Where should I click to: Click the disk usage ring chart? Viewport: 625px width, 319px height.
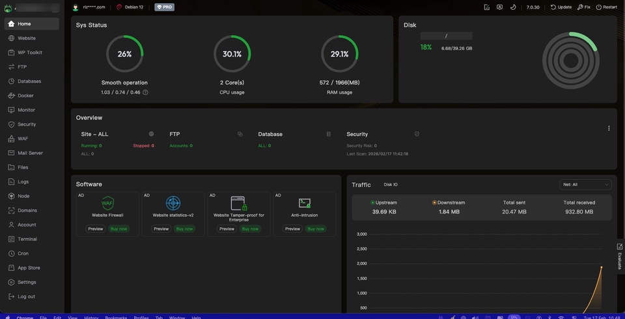[x=571, y=61]
